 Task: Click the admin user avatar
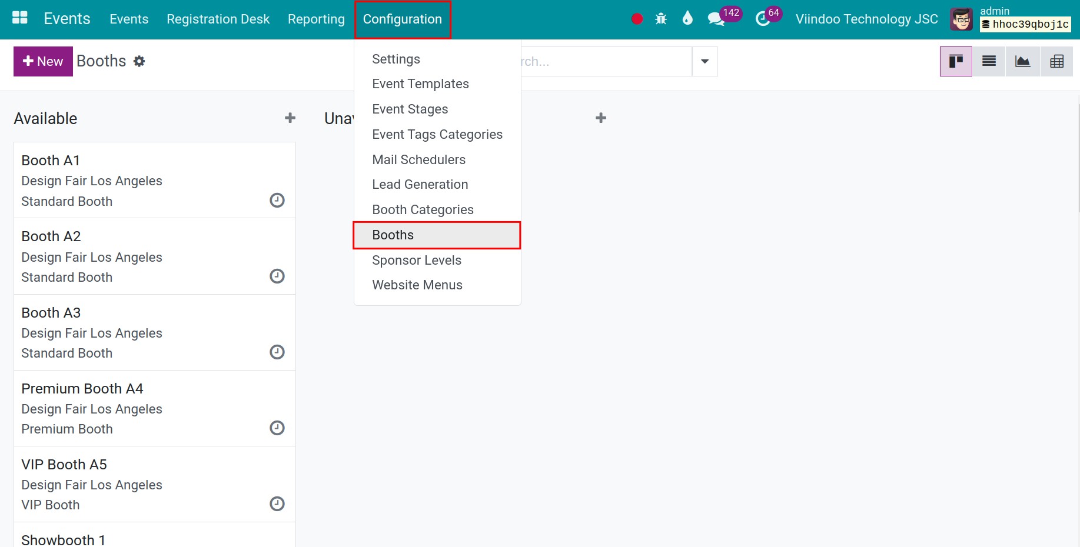[962, 19]
